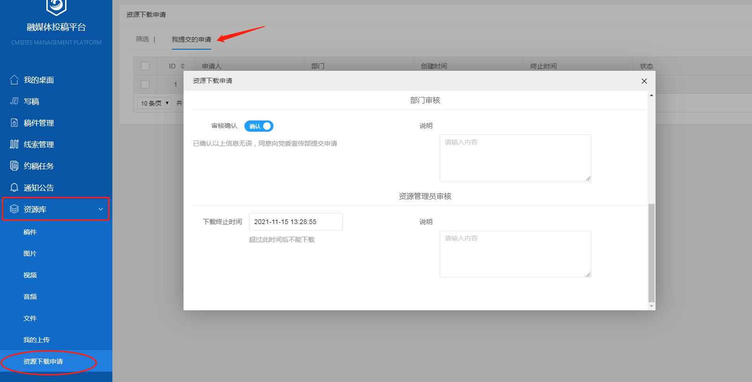Image resolution: width=752 pixels, height=382 pixels.
Task: Click the document icon beside 稿件管理
Action: (15, 123)
